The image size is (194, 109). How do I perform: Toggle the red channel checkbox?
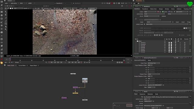(x=158, y=12)
